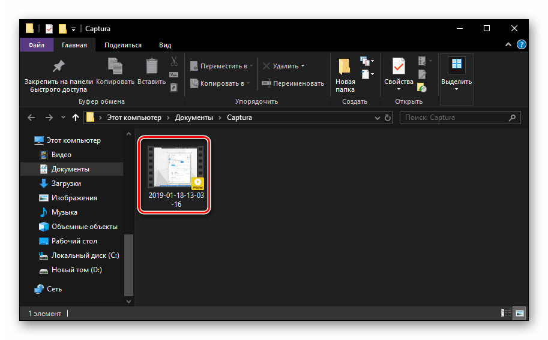Copy path icon in clipboard group

pyautogui.click(x=173, y=74)
